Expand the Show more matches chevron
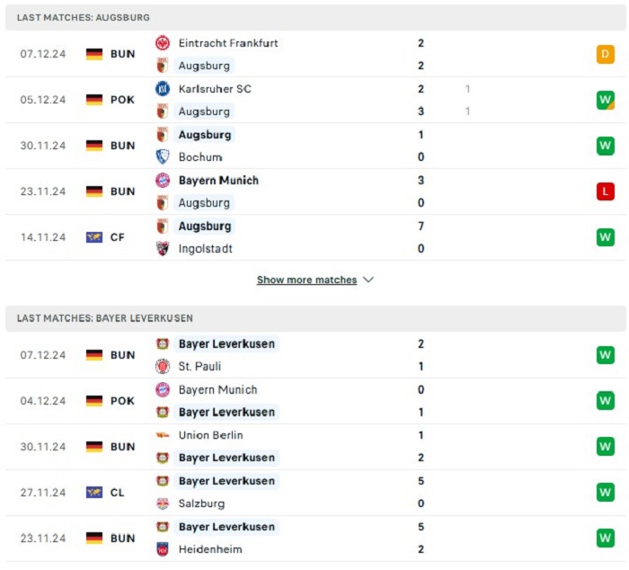 click(x=368, y=280)
